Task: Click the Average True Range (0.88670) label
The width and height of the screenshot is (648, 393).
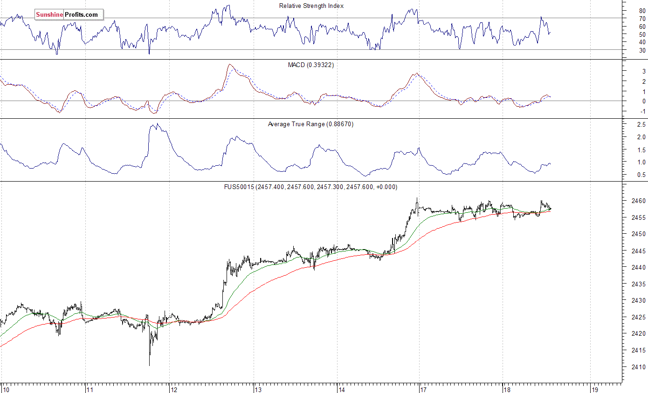Action: click(x=311, y=124)
